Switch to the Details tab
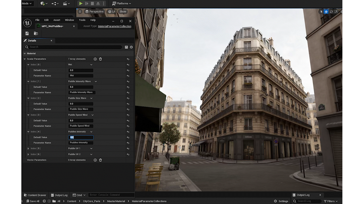Viewport: 364px width, 204px height. 32,41
